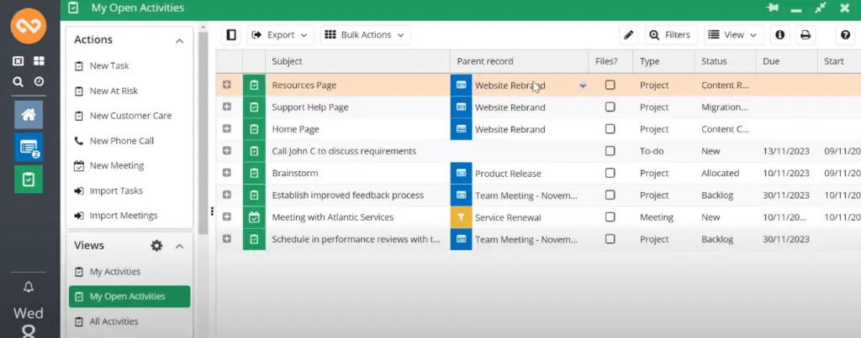Click the pencil edit icon in toolbar
861x338 pixels.
coord(629,35)
